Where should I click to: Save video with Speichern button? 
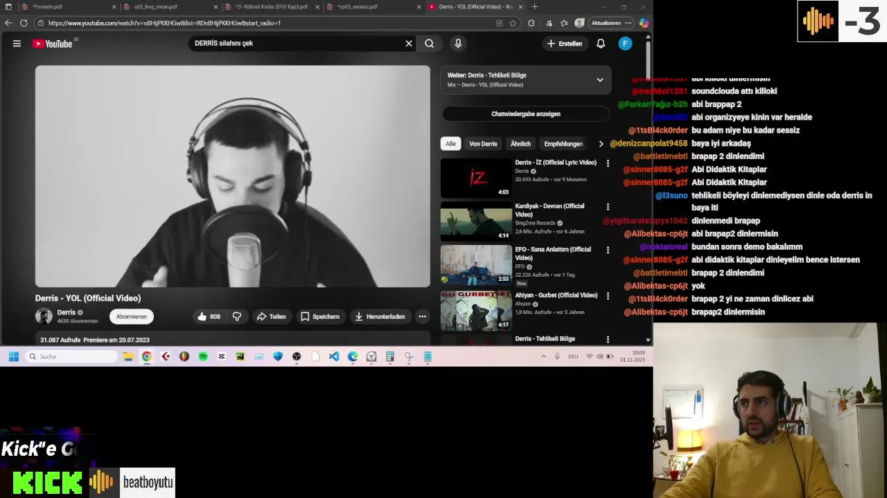pyautogui.click(x=320, y=317)
